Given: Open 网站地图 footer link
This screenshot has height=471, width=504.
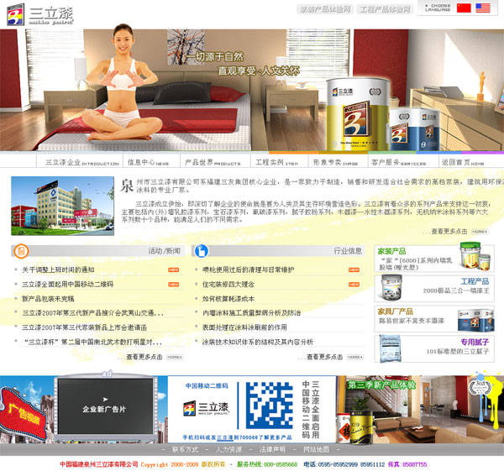Looking at the screenshot, I should pos(317,449).
